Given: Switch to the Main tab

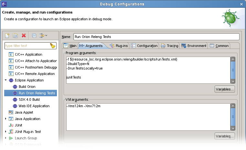Looking at the screenshot, I should pyautogui.click(x=70, y=46).
